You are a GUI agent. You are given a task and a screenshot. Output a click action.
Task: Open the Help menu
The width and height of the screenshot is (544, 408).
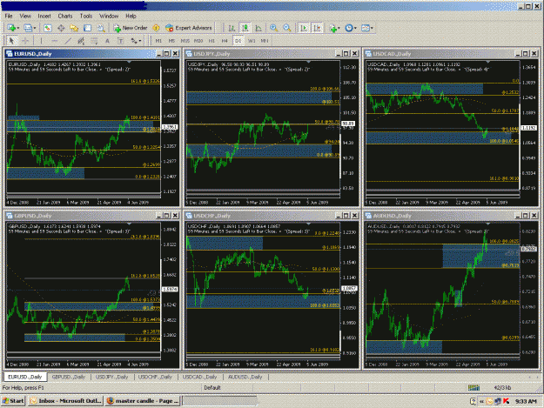point(131,16)
